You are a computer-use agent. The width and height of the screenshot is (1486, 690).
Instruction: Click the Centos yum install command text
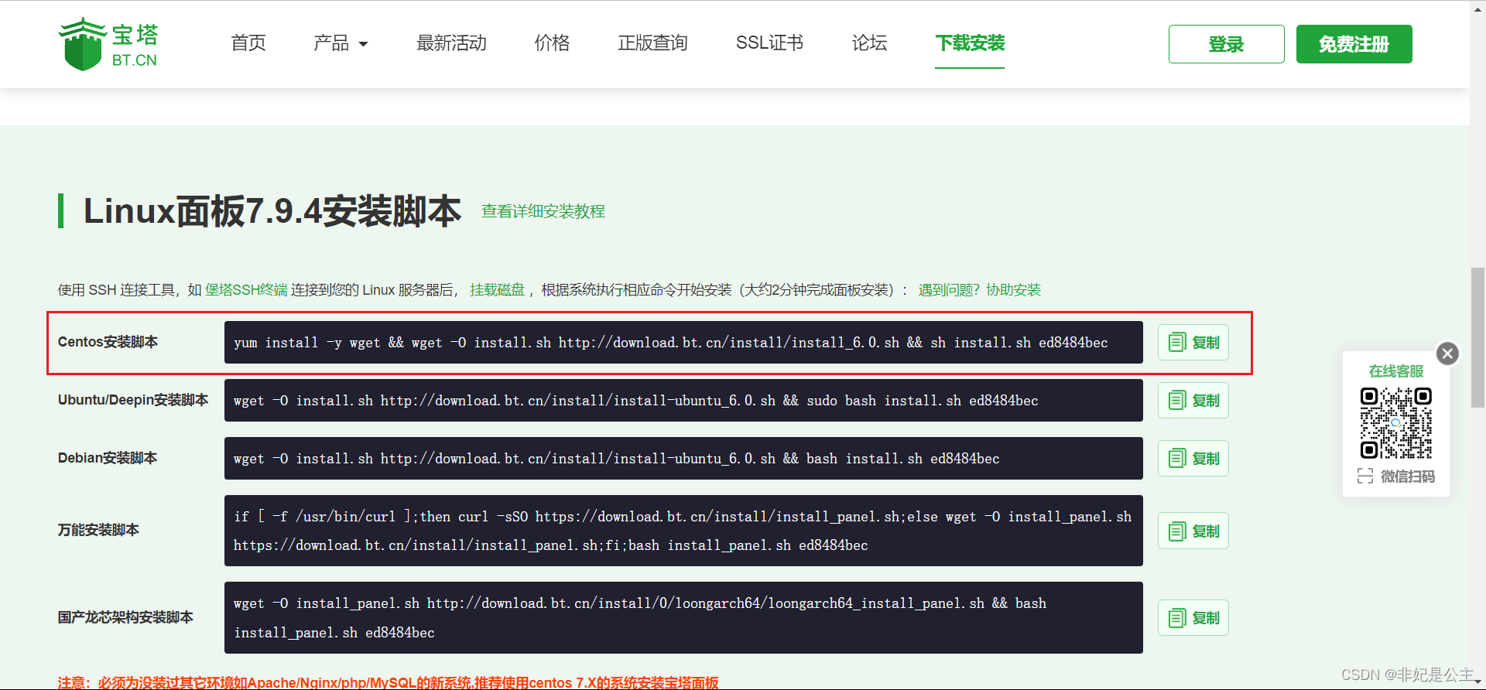coord(670,343)
